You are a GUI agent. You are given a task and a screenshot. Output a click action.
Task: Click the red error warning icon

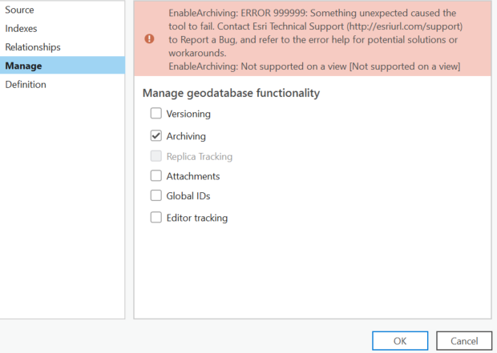[x=149, y=38]
